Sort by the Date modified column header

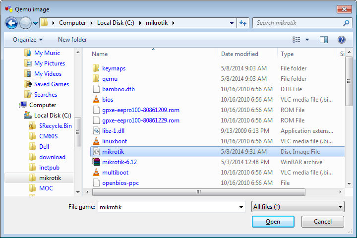[239, 54]
